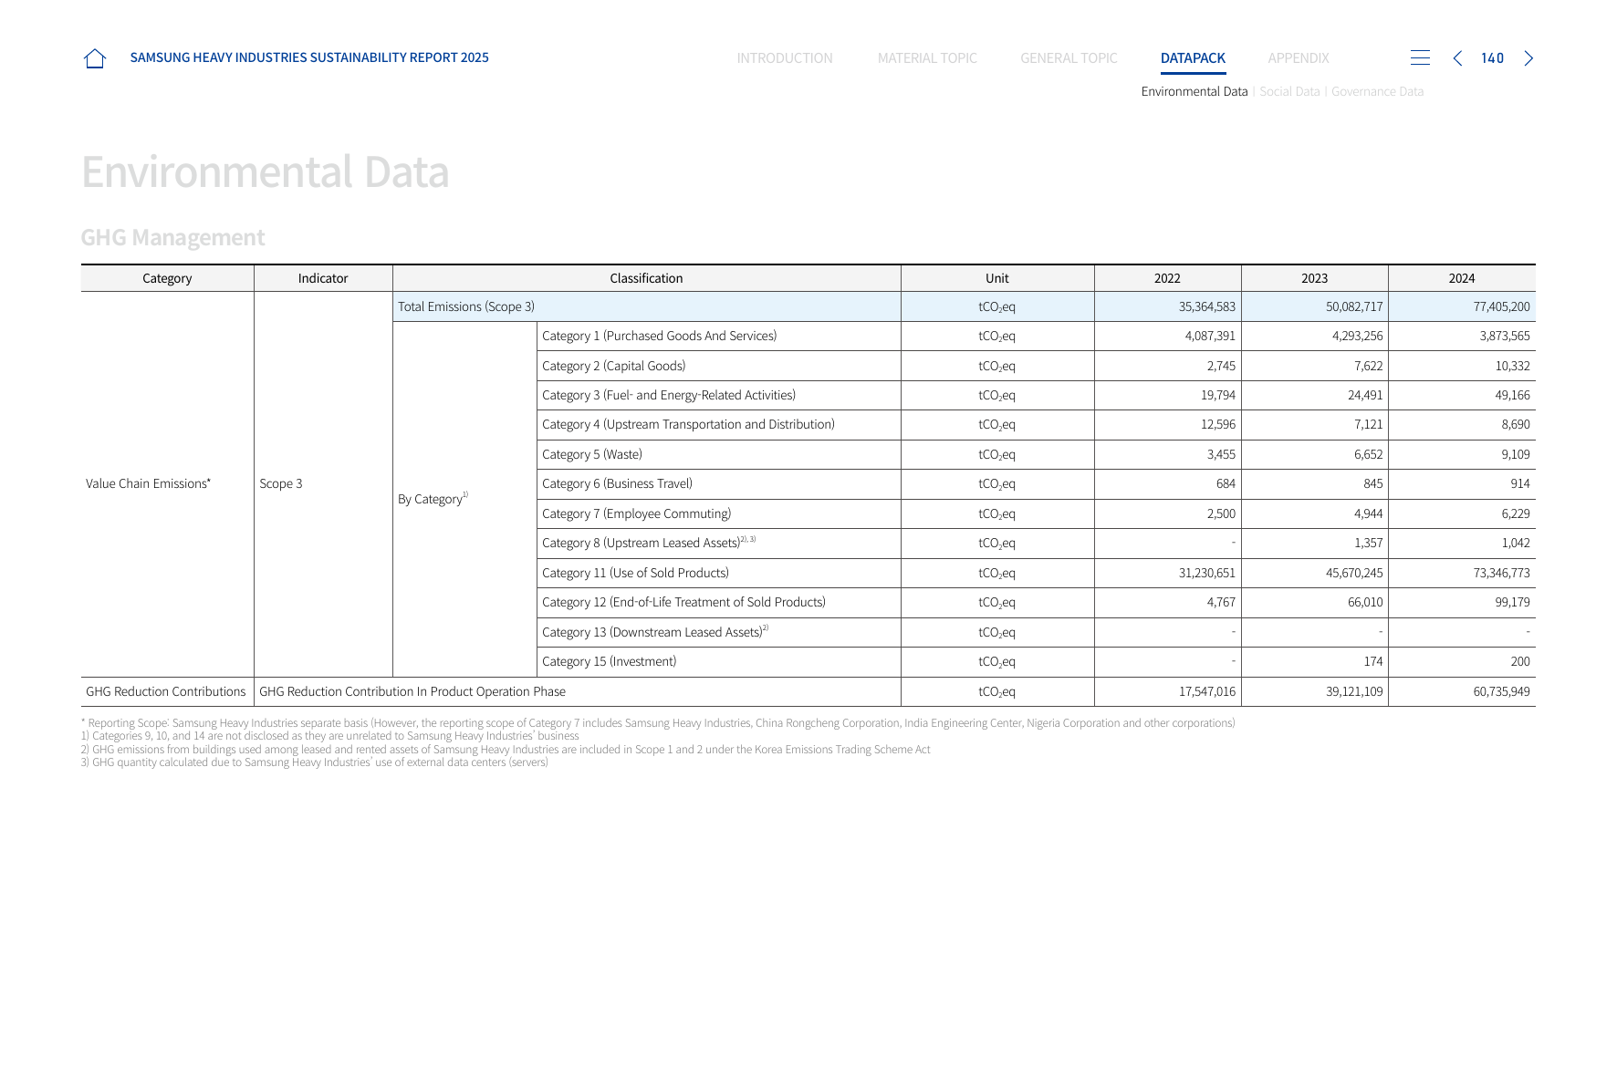The height and width of the screenshot is (1078, 1617).
Task: Click Category 12 End-of-Life Treatment label
Action: click(683, 602)
